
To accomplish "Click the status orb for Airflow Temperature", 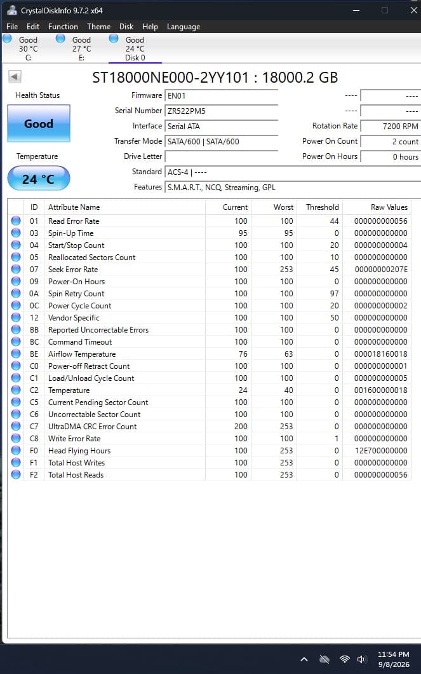I will click(x=16, y=354).
